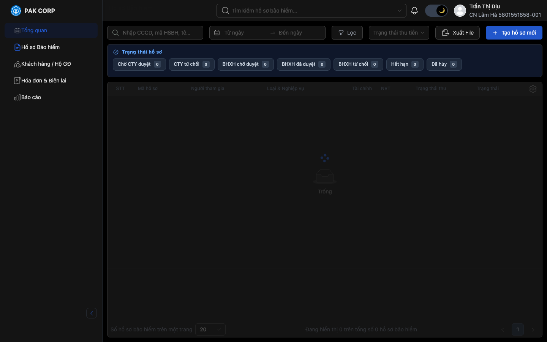Image resolution: width=547 pixels, height=342 pixels.
Task: Click the Nhập CCCD, mã HSBH input
Action: coord(155,33)
